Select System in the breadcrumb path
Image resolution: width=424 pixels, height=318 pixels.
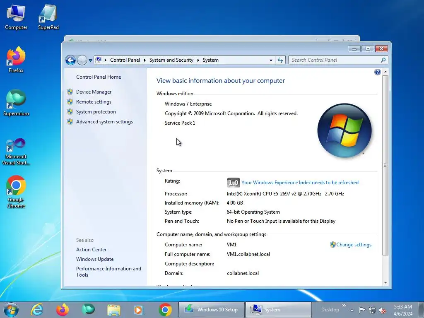coord(211,60)
